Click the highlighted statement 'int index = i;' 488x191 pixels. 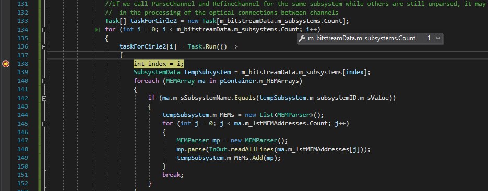click(x=159, y=64)
